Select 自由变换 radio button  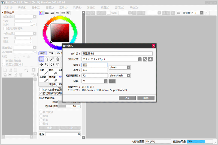click(x=41, y=112)
